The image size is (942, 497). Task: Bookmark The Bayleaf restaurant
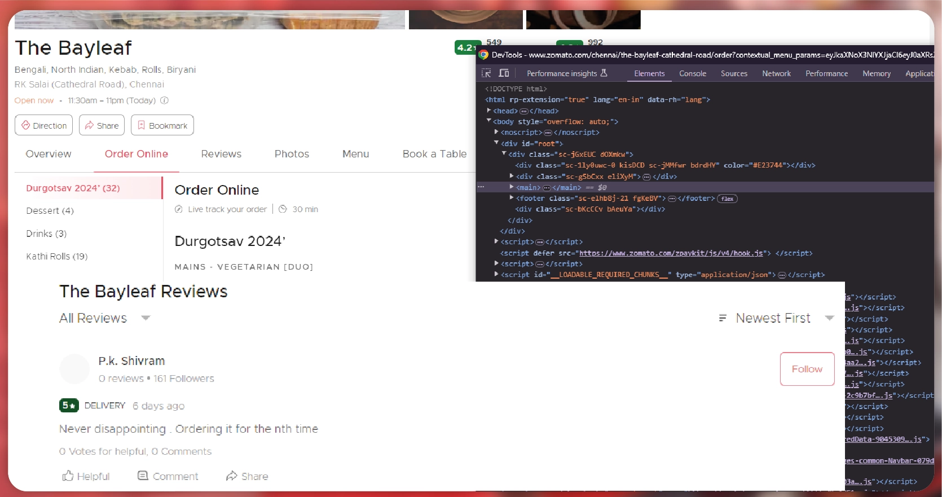point(162,125)
